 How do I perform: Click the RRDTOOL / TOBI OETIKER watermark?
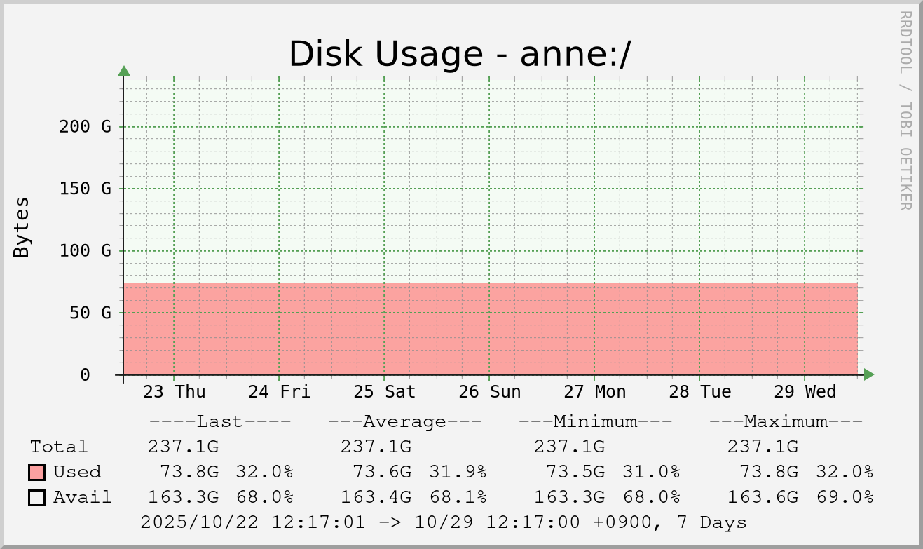pos(905,110)
